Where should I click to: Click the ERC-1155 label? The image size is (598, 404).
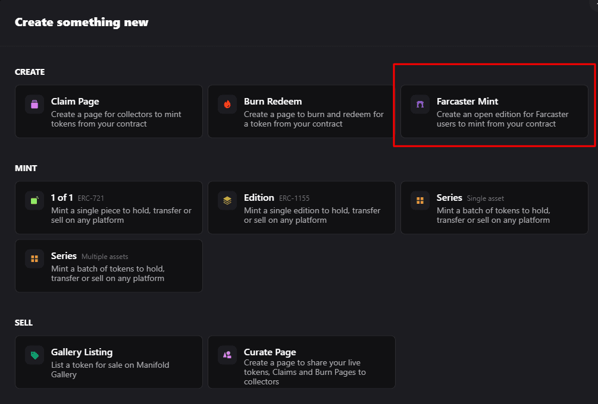[x=294, y=198]
